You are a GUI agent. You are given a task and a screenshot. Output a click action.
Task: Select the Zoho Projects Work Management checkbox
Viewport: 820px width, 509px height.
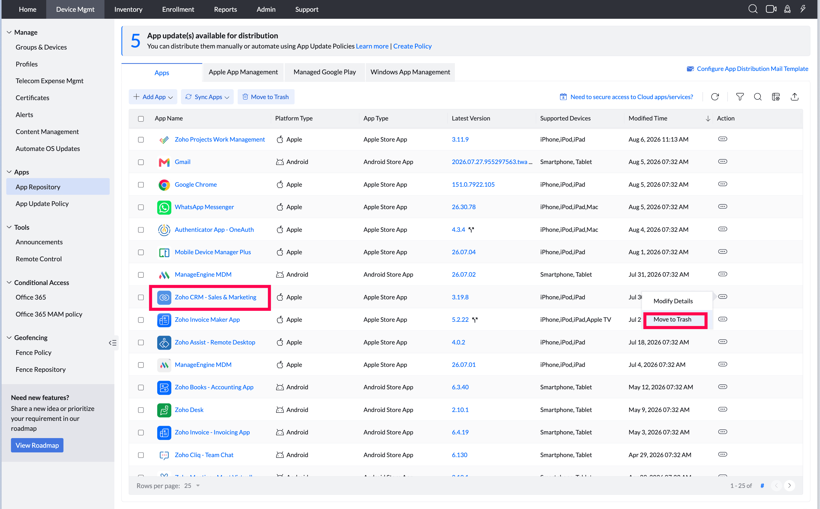pyautogui.click(x=141, y=140)
